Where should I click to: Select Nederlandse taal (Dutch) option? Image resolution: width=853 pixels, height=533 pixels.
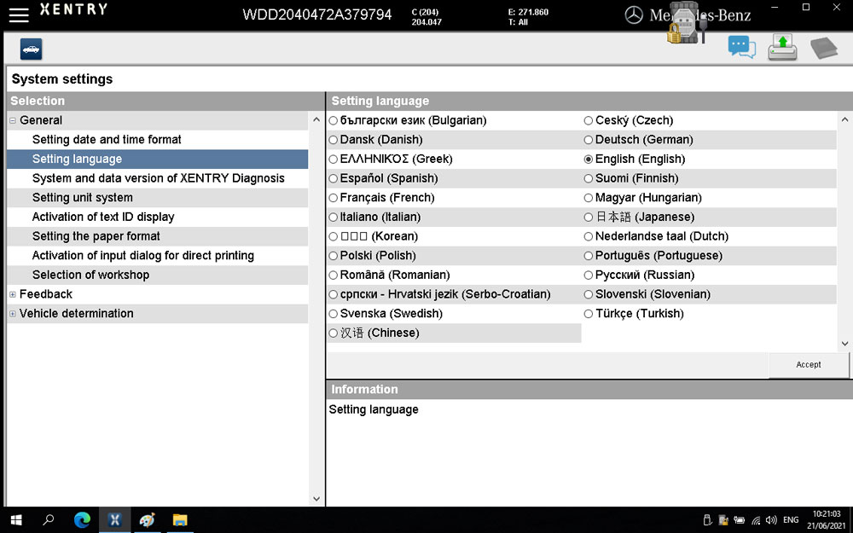(x=588, y=236)
